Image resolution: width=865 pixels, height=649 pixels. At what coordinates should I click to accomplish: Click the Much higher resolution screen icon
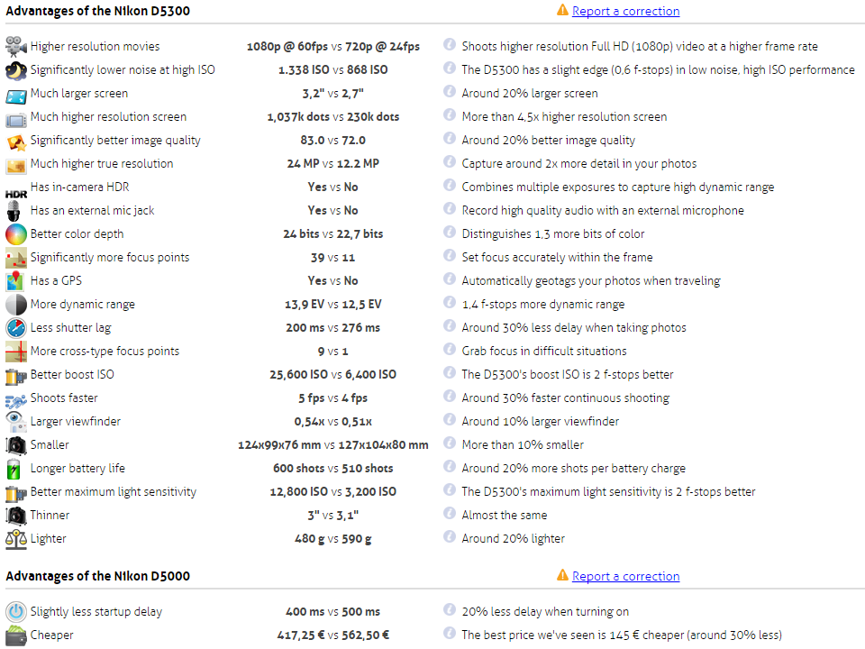pyautogui.click(x=16, y=120)
